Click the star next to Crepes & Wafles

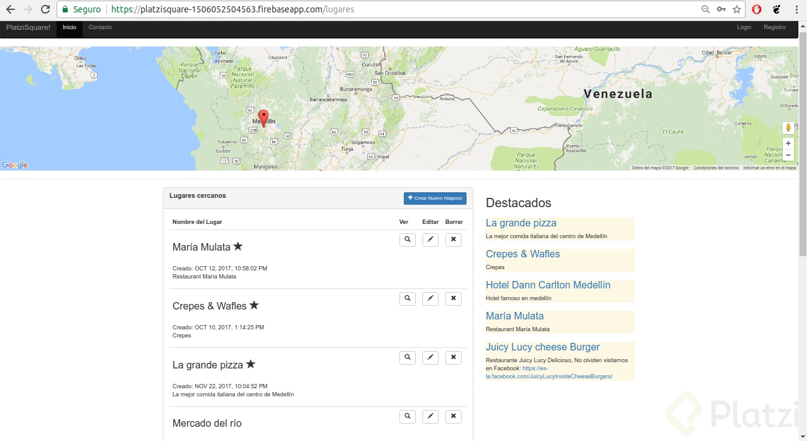click(x=254, y=305)
